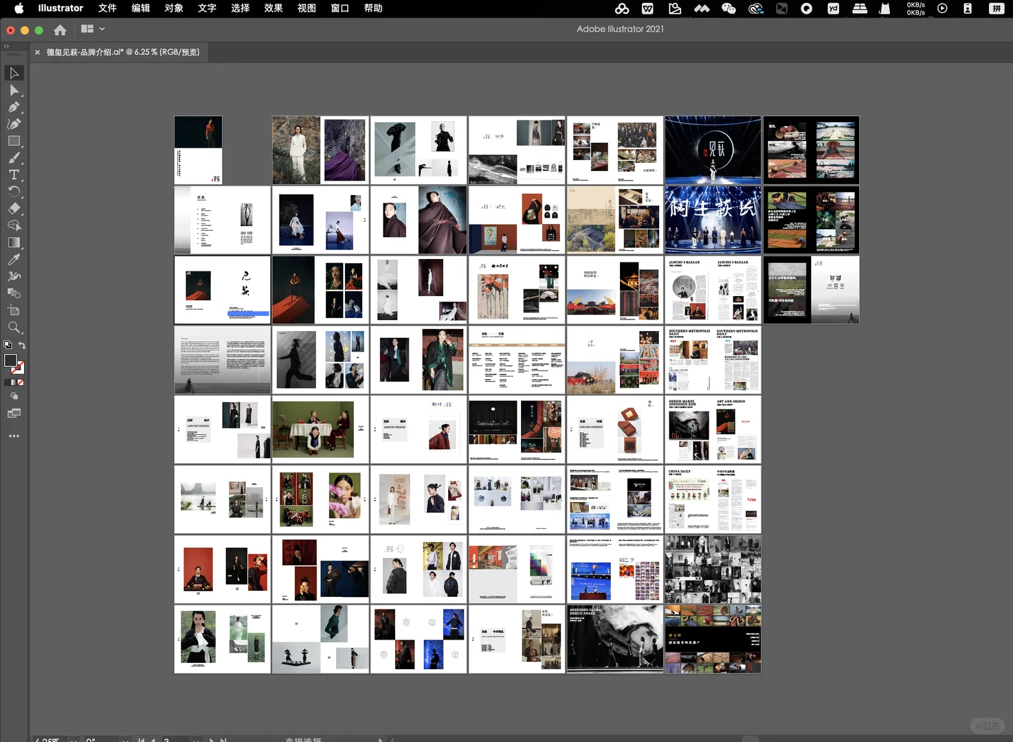Open the 文件 (File) menu
Image resolution: width=1013 pixels, height=742 pixels.
(x=107, y=8)
